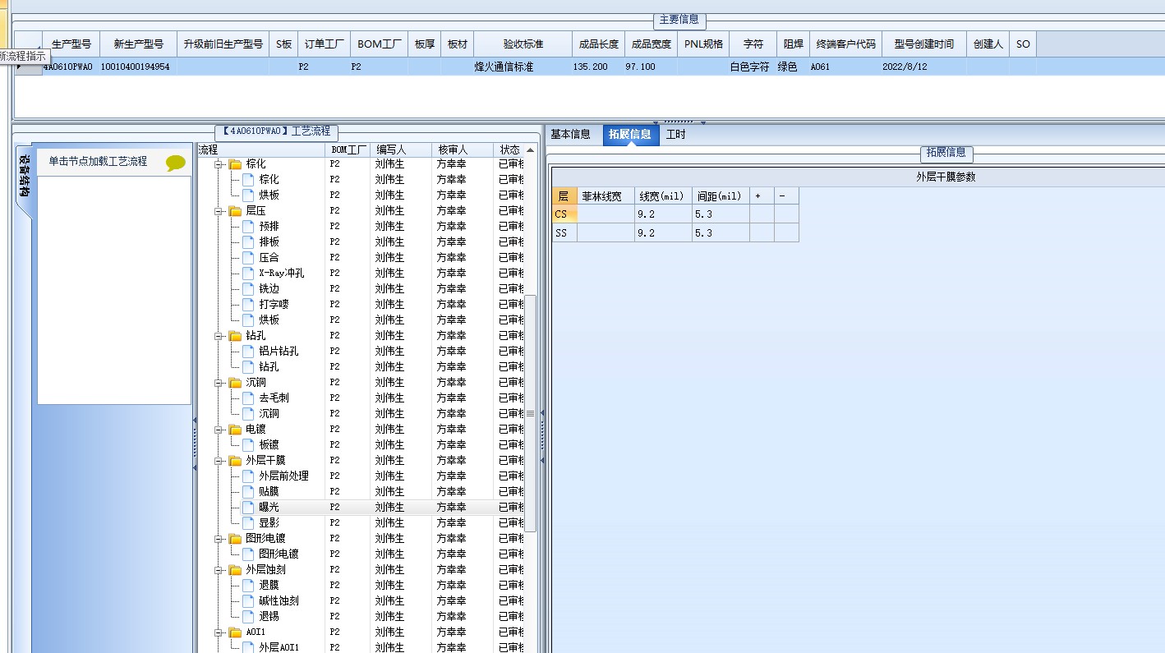Click the document icon beside 板镀
Screen dimensions: 1165x653
tap(248, 444)
